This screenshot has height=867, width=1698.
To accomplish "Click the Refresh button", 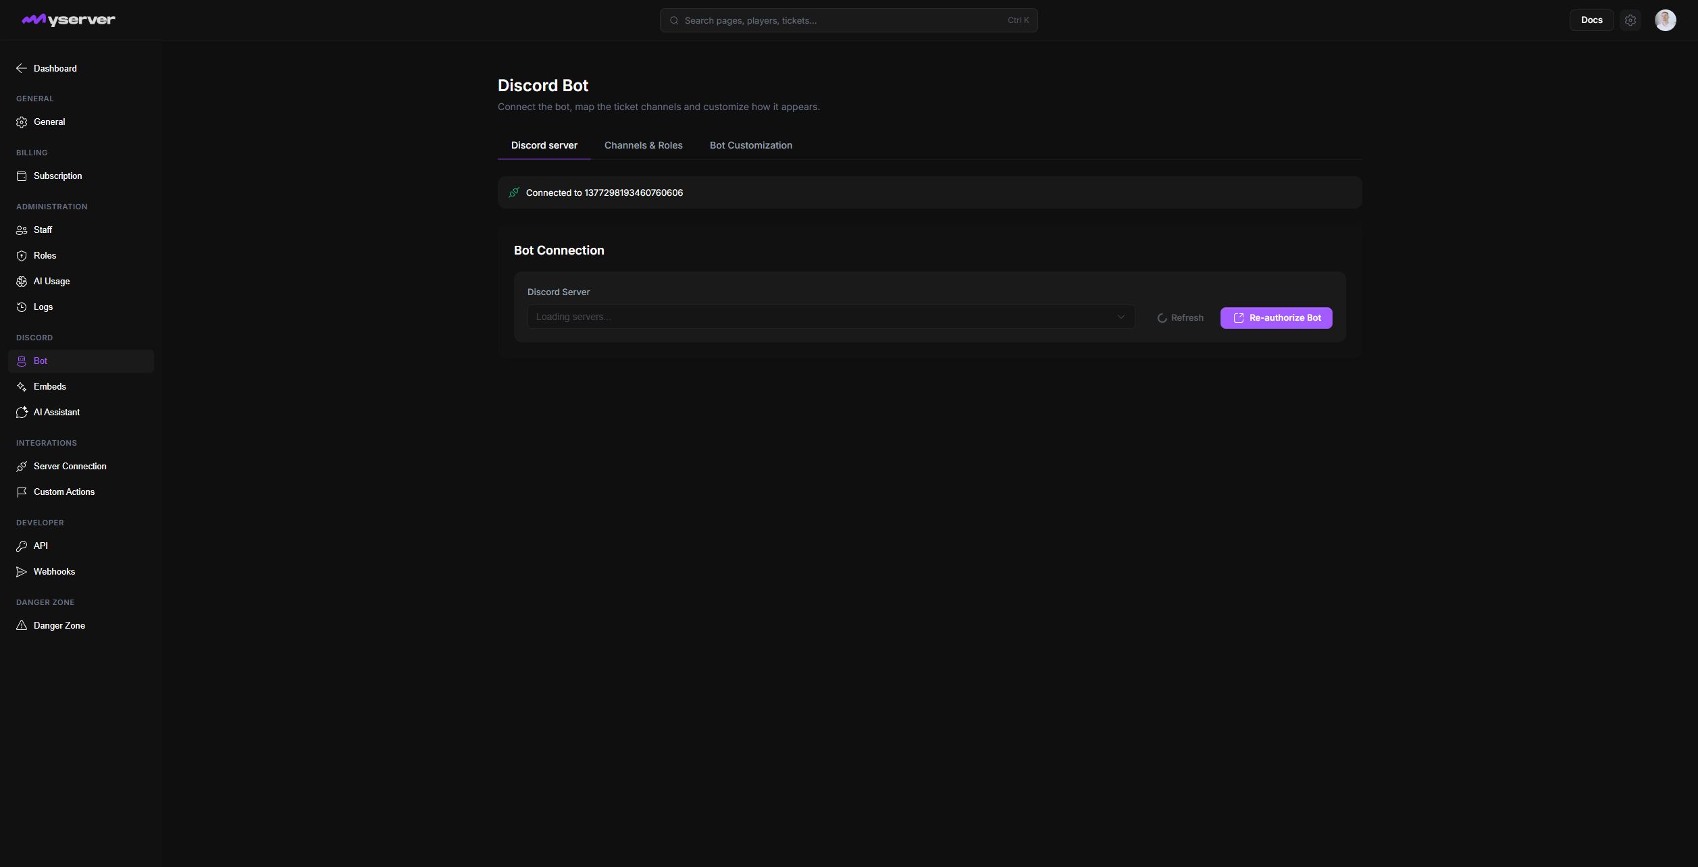I will click(x=1180, y=318).
